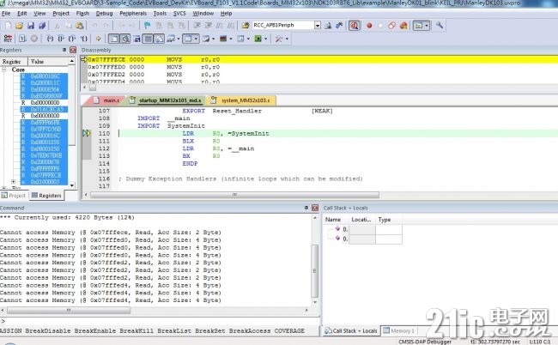The width and height of the screenshot is (558, 345).
Task: Click the Stop execution icon
Action: pyautogui.click(x=34, y=39)
